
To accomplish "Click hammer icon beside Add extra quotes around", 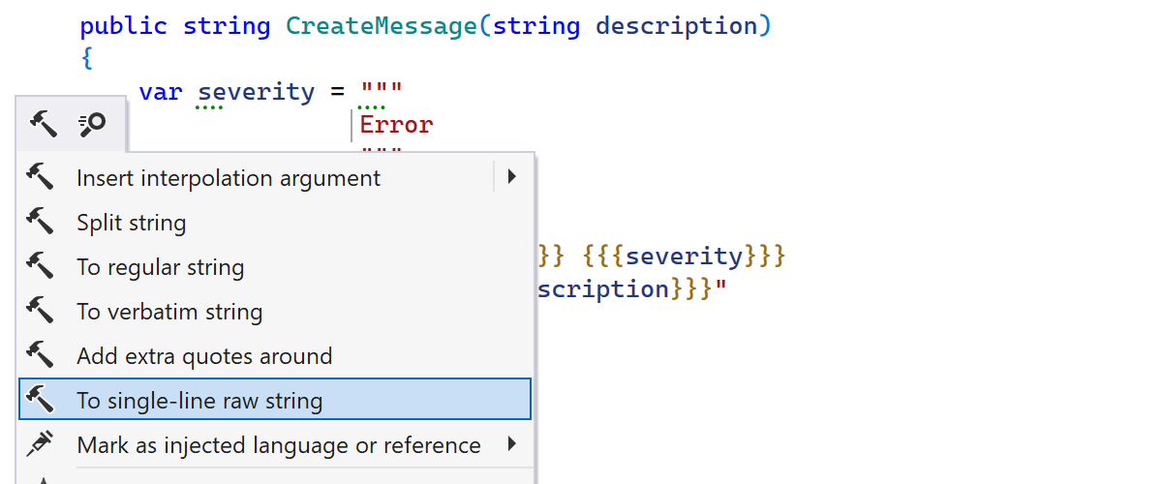I will tap(40, 355).
